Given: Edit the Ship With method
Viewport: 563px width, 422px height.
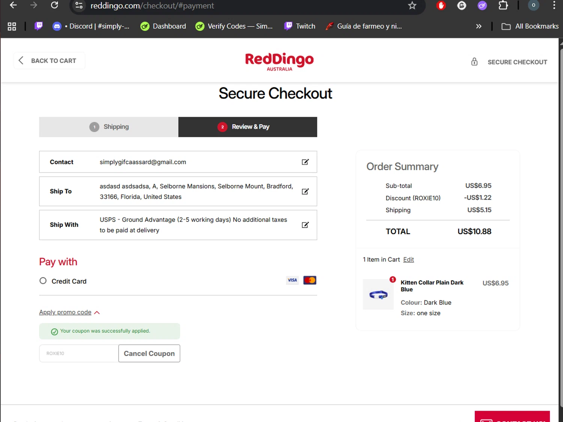Looking at the screenshot, I should coord(305,225).
